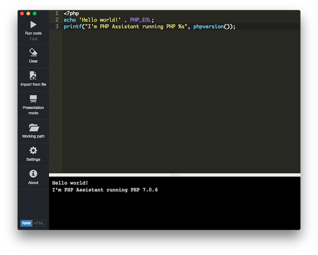Click the <?php tag on line 1

coord(71,13)
